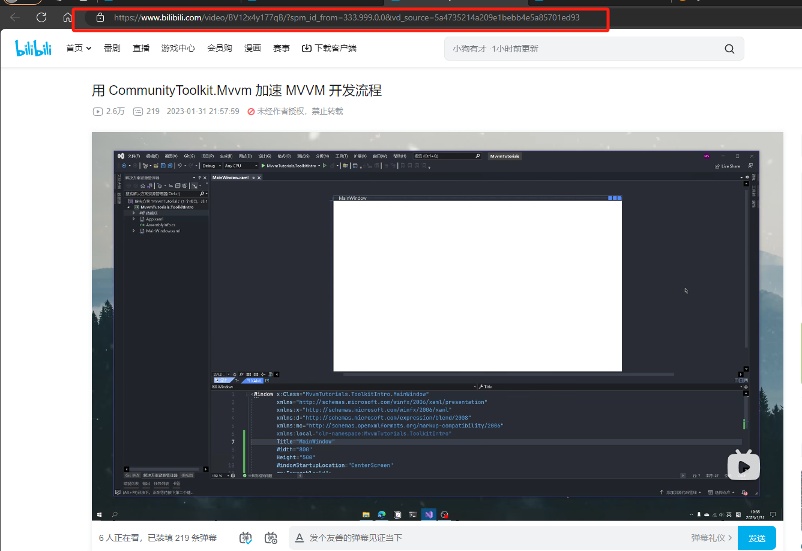Viewport: 802px width, 551px height.
Task: Toggle the danmaku display switch icon
Action: (x=246, y=538)
